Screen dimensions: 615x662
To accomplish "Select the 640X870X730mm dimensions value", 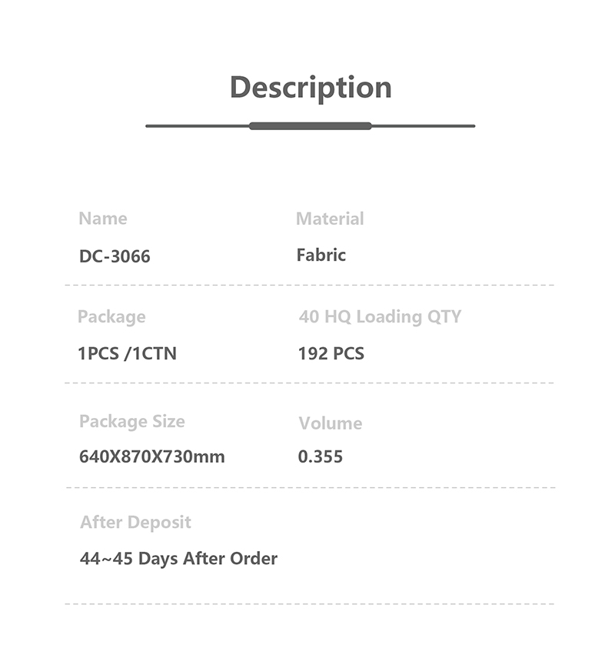I will 152,456.
